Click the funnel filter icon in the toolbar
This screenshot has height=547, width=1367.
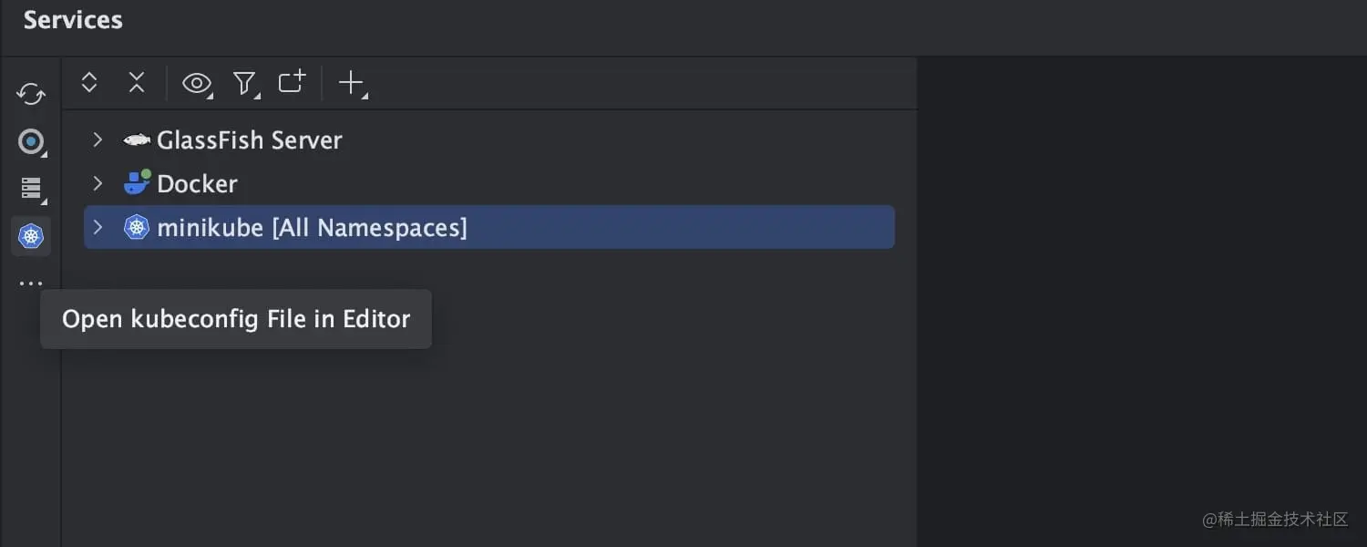point(245,83)
